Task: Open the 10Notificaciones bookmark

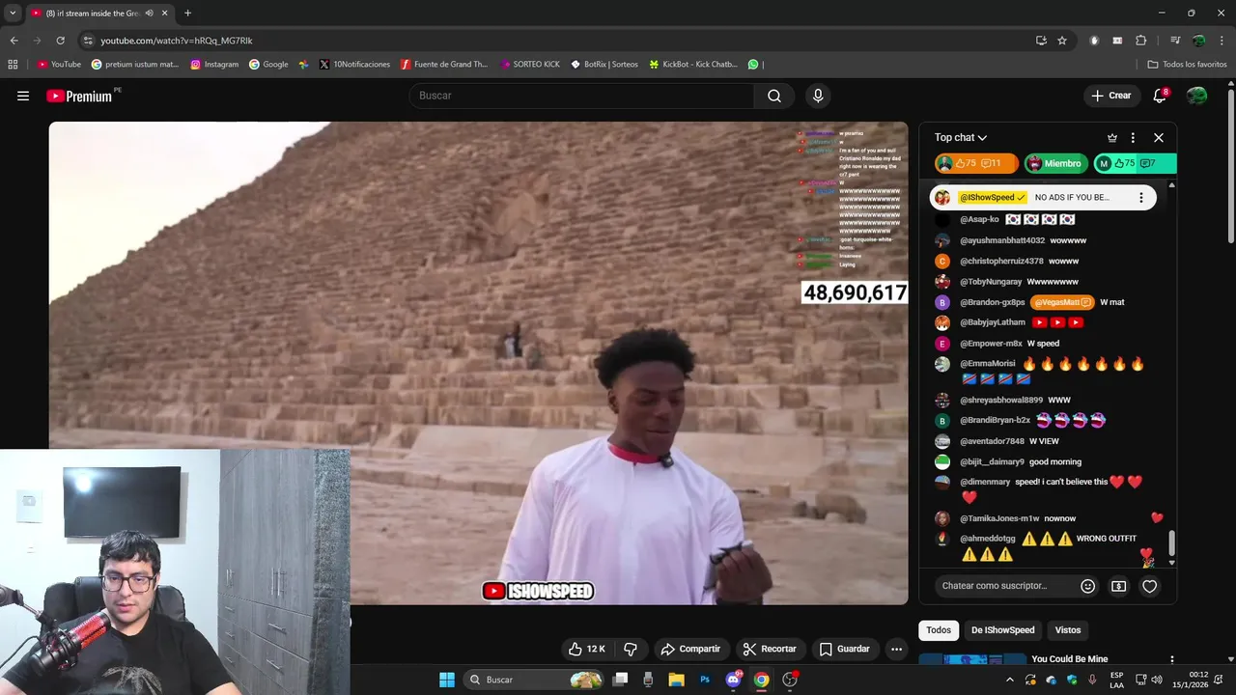Action: [x=353, y=65]
